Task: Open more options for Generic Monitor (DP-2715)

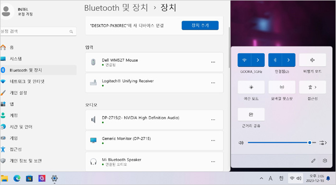Action: coord(213,141)
